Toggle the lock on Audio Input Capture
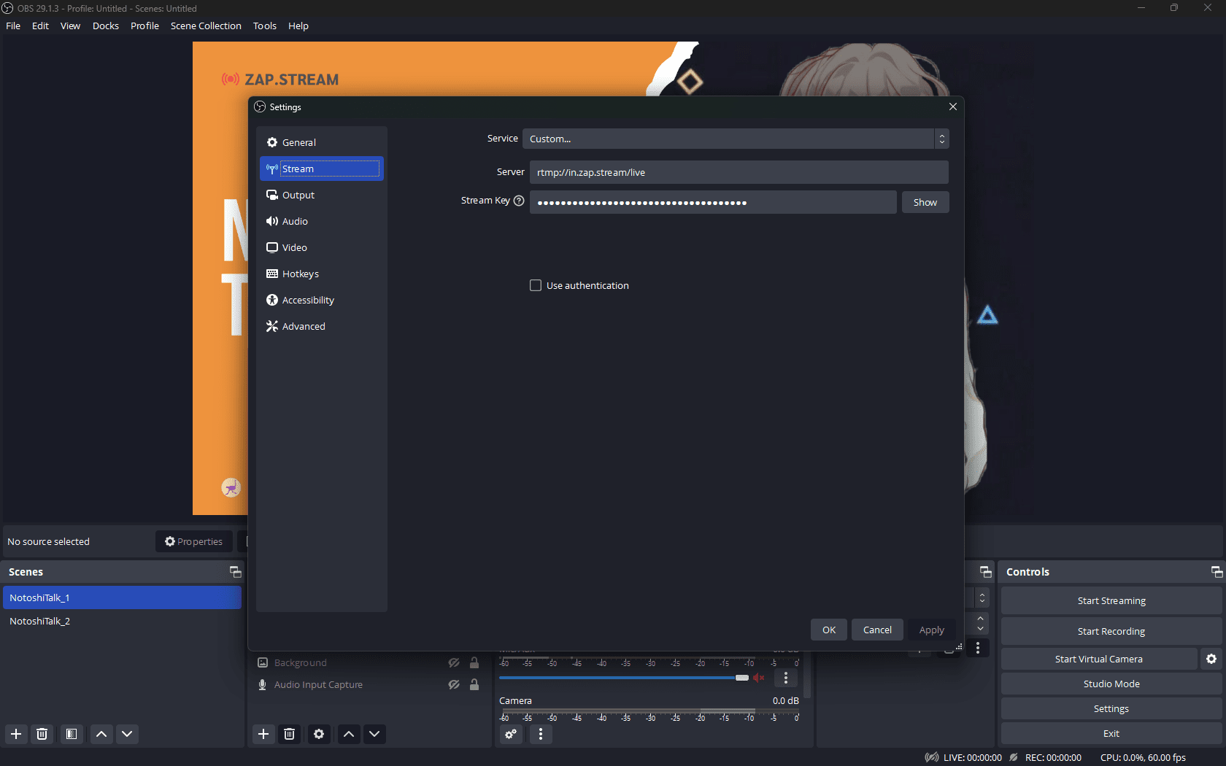This screenshot has width=1226, height=766. pyautogui.click(x=474, y=684)
